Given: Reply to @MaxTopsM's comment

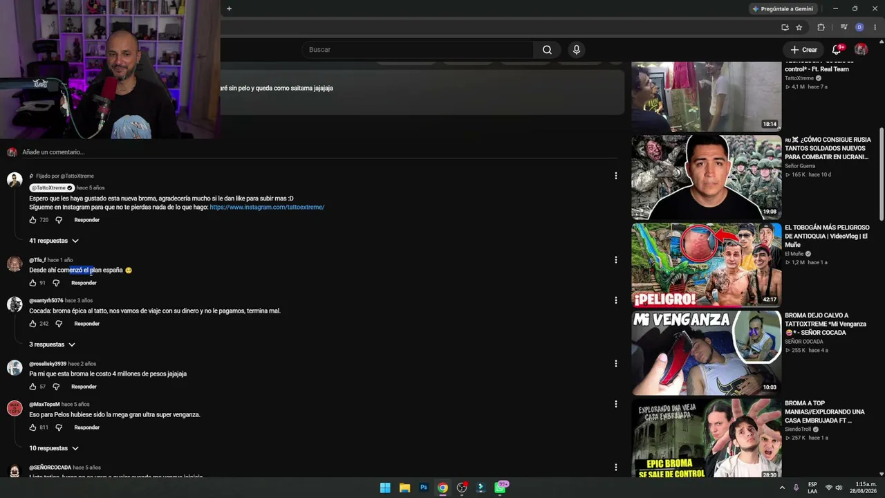Looking at the screenshot, I should coord(86,427).
